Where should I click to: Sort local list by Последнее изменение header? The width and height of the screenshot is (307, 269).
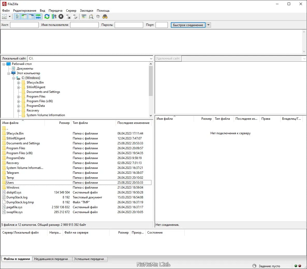(x=134, y=123)
